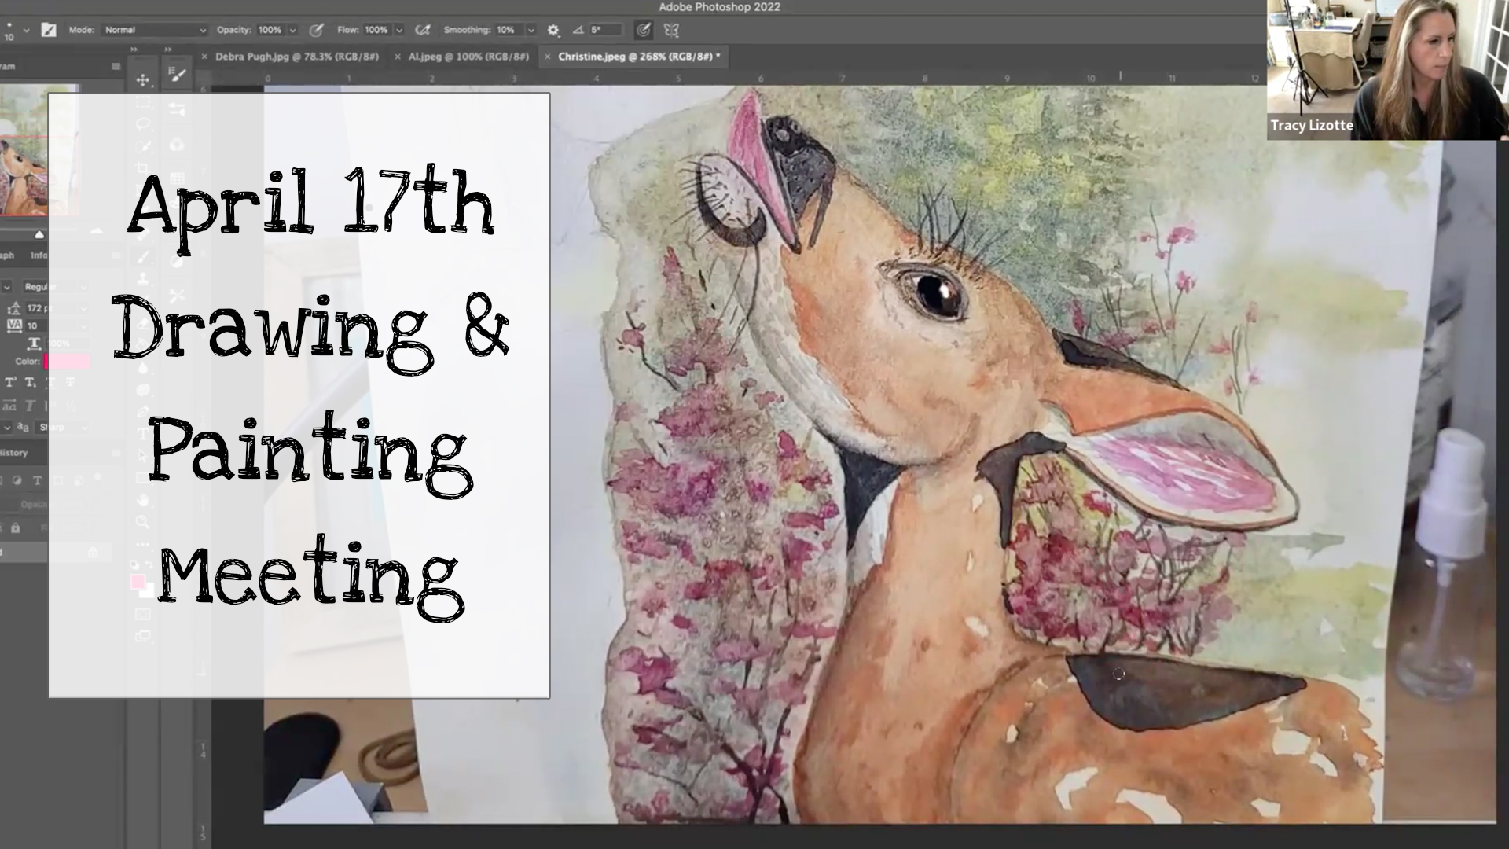Open the brush settings panel toggle

pos(49,30)
